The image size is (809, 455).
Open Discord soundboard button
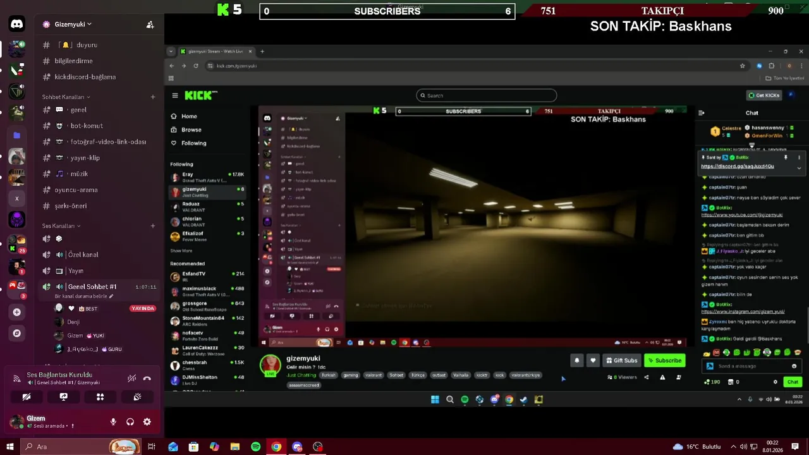[137, 397]
